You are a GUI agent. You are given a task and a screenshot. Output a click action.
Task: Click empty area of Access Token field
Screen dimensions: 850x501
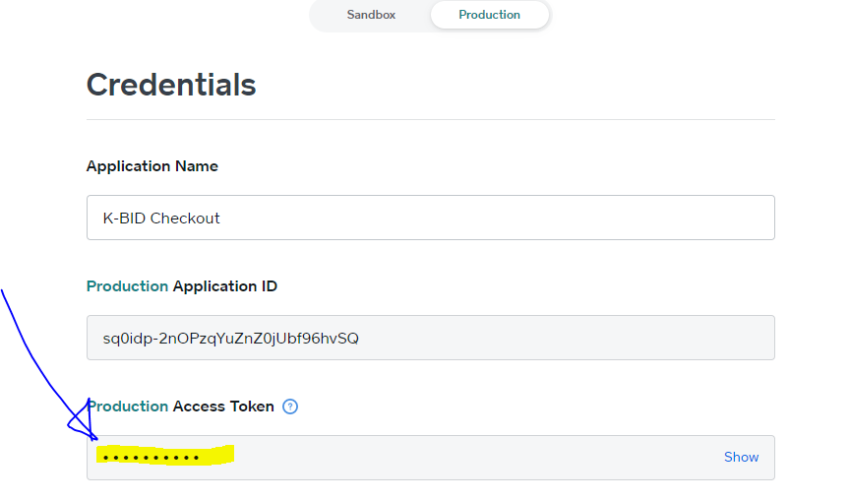pyautogui.click(x=472, y=458)
